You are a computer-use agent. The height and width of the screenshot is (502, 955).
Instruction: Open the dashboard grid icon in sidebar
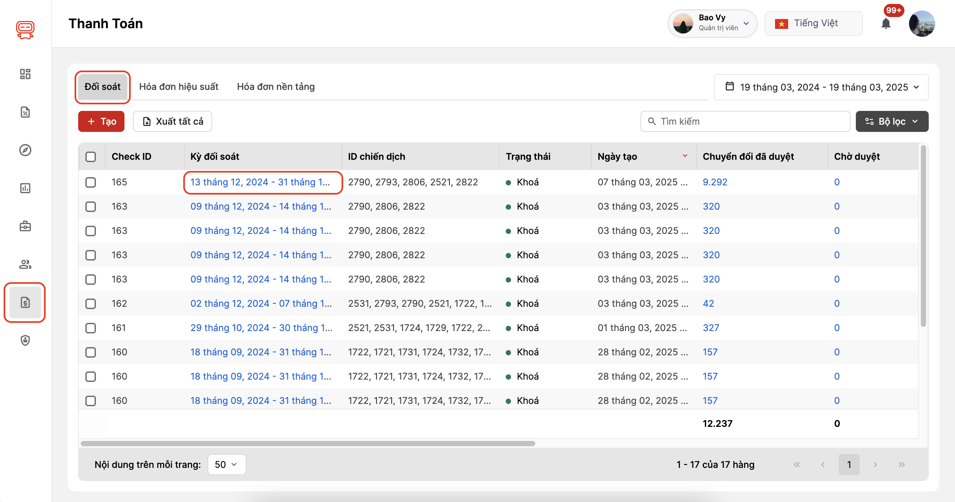click(x=25, y=74)
